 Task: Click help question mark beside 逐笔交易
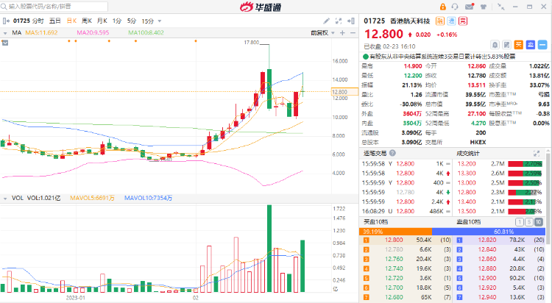[x=392, y=153]
